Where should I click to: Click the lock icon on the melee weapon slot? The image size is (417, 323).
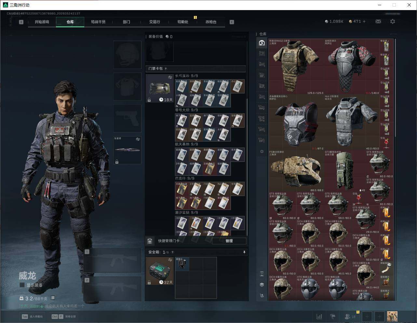(117, 161)
